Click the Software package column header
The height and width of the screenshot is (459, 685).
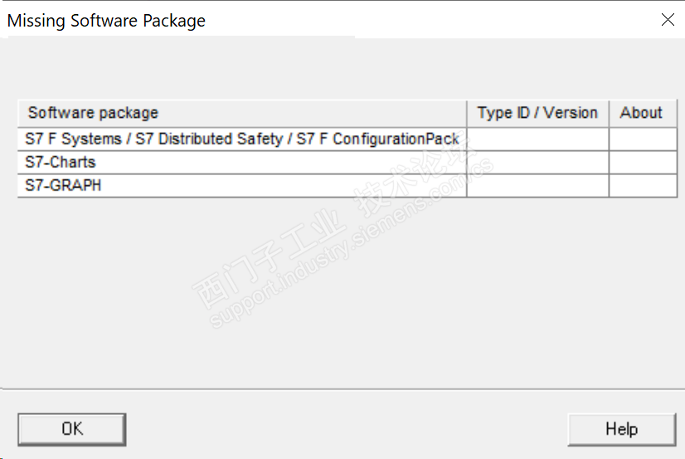241,113
